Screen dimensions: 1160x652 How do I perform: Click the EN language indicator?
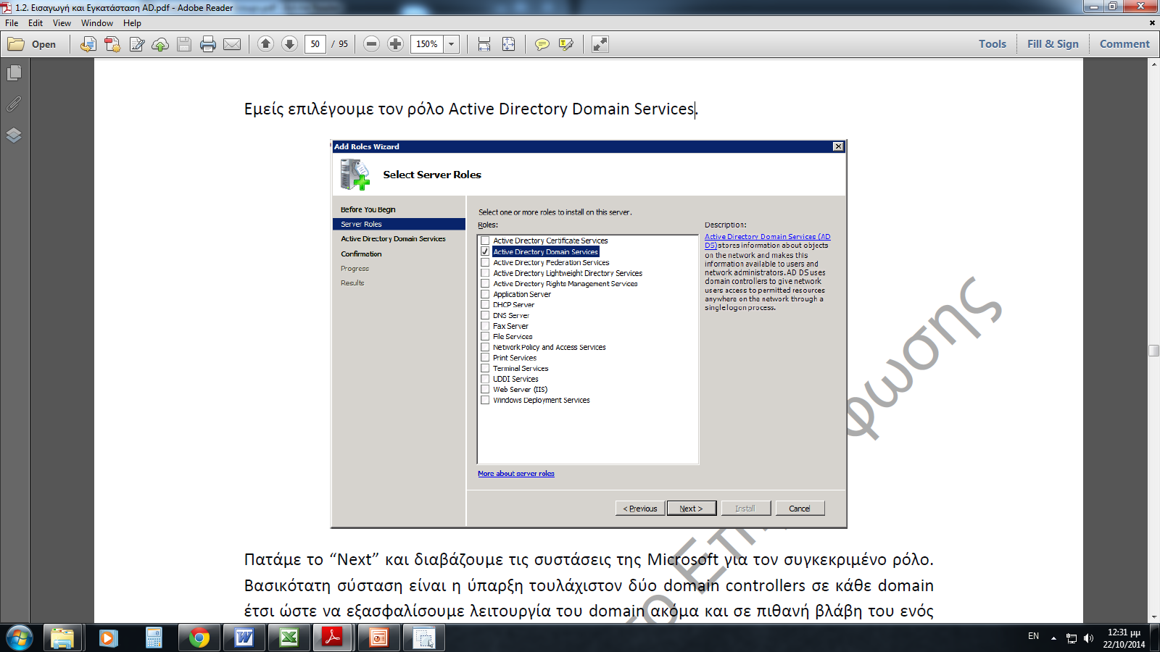tap(1033, 636)
